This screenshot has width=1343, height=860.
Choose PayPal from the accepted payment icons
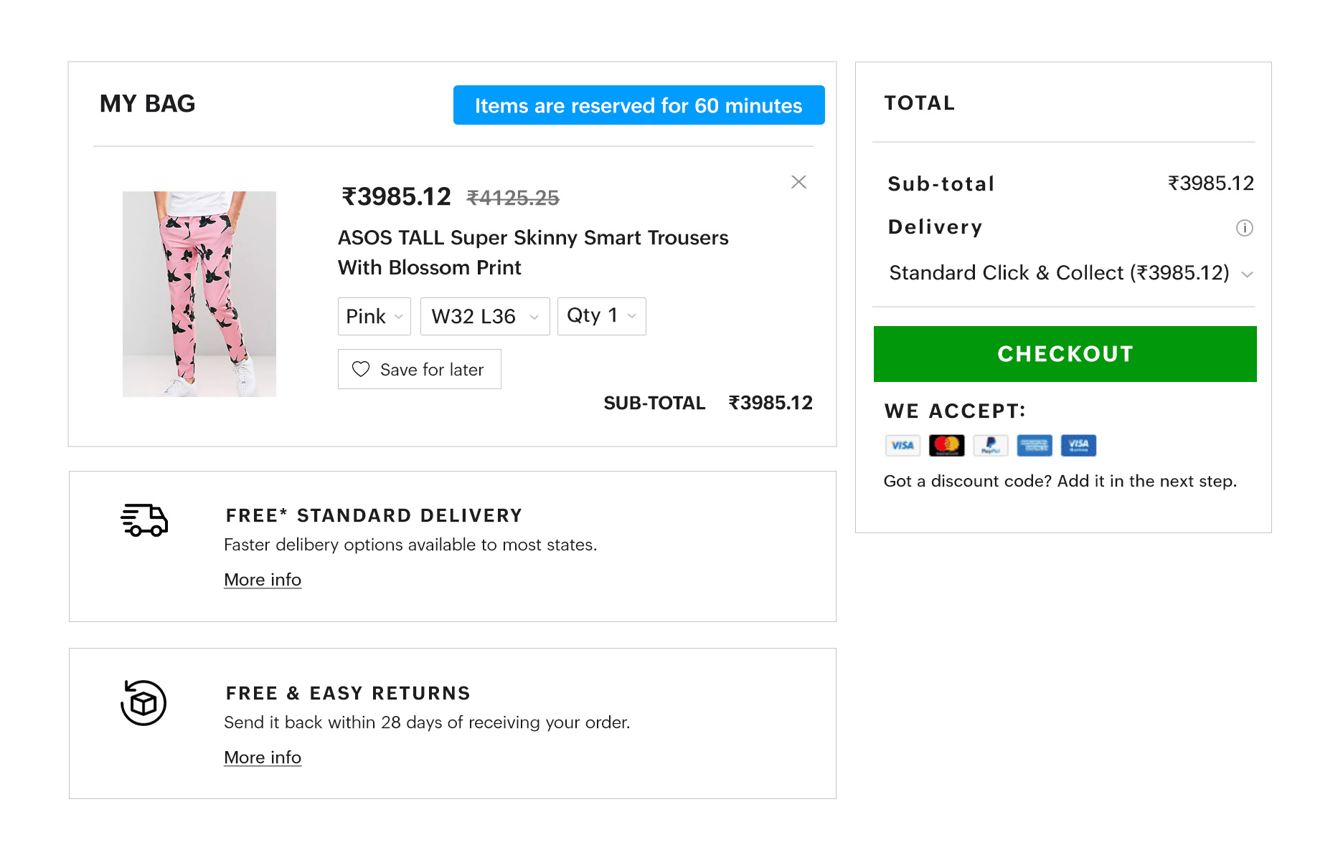[x=991, y=445]
